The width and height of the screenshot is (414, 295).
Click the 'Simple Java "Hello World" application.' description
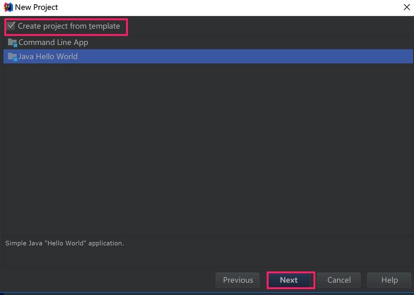(x=64, y=243)
